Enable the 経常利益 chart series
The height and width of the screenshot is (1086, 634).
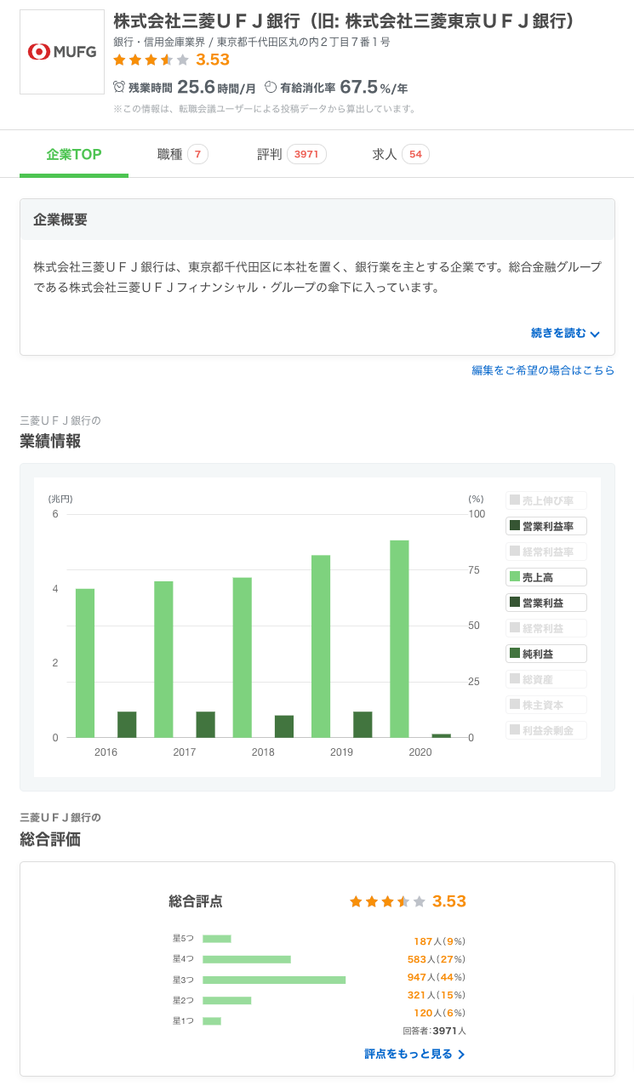click(x=546, y=628)
